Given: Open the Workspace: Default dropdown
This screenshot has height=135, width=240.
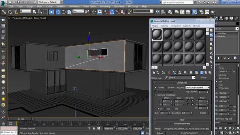Looking at the screenshot, I should tap(49, 2).
